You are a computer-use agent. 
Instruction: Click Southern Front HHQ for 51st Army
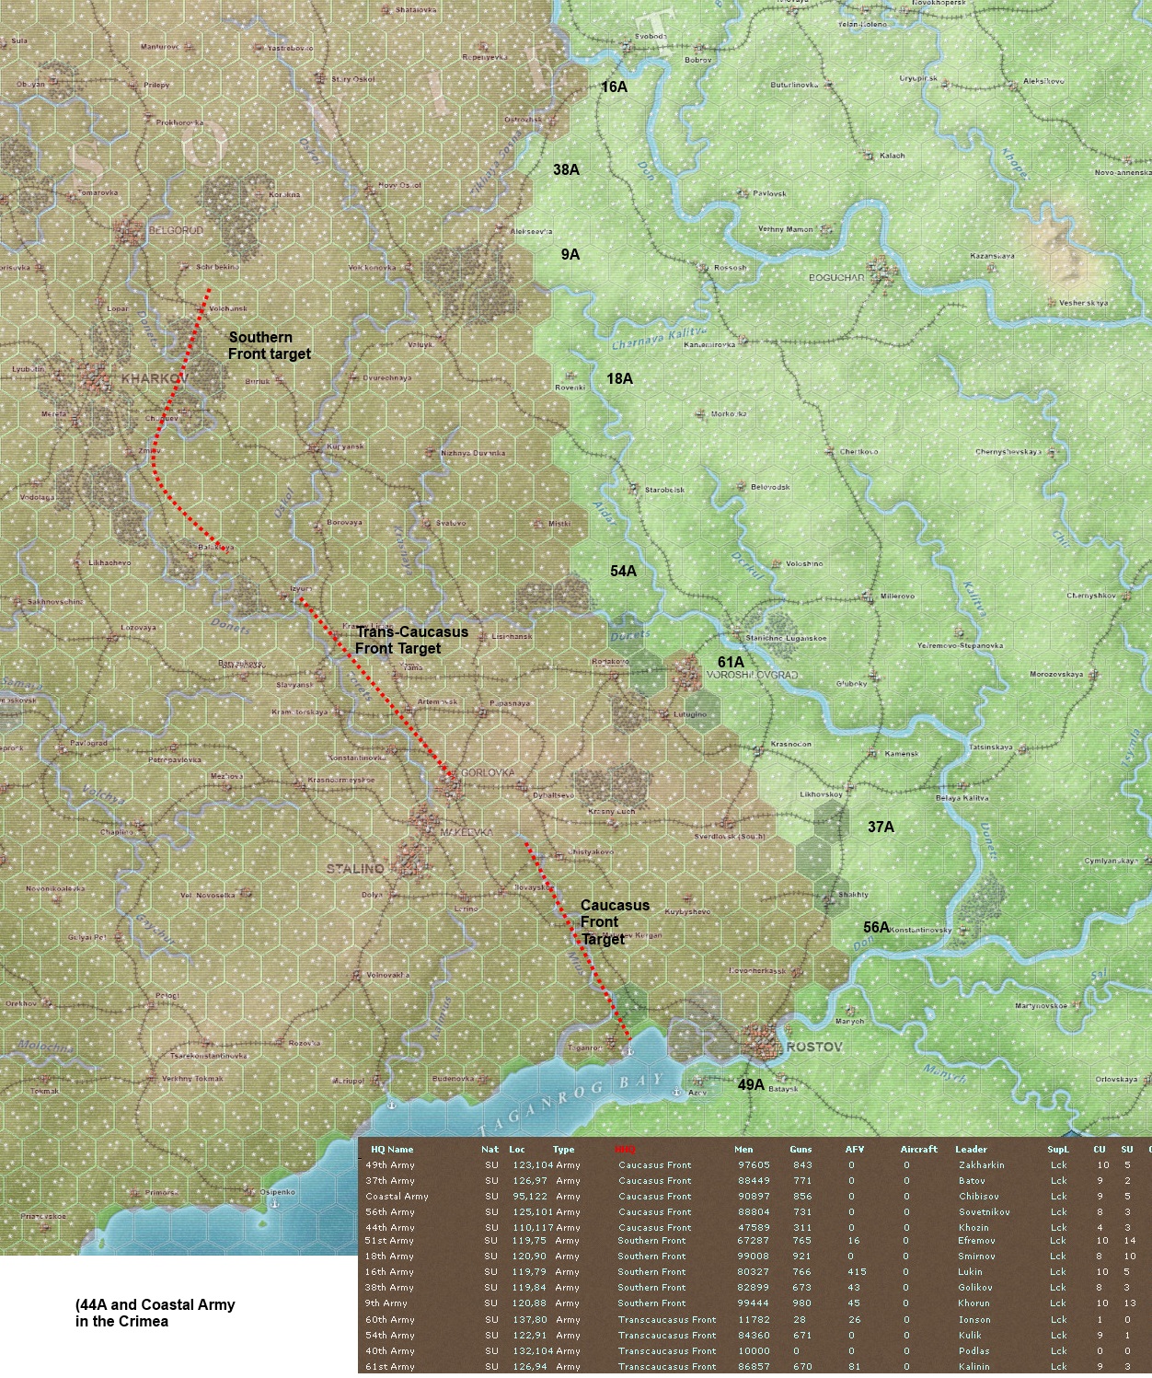point(651,1240)
